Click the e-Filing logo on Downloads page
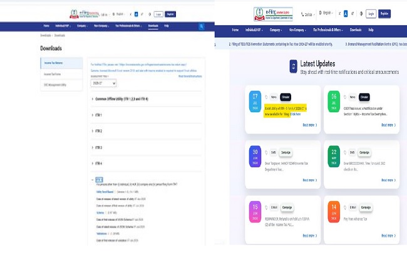The image size is (407, 262). point(85,14)
